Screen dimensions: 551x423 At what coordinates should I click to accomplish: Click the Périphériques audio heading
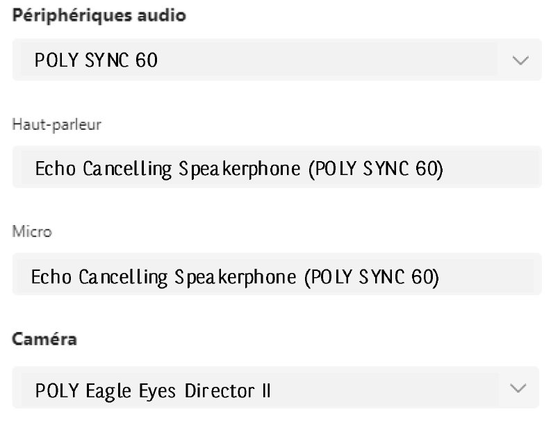coord(99,15)
